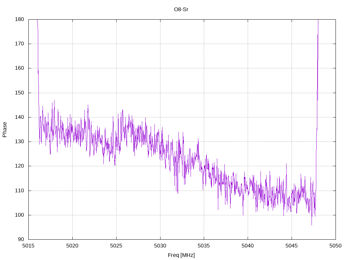Click the plot title O8-Sr
The width and height of the screenshot is (346, 260).
tap(181, 9)
